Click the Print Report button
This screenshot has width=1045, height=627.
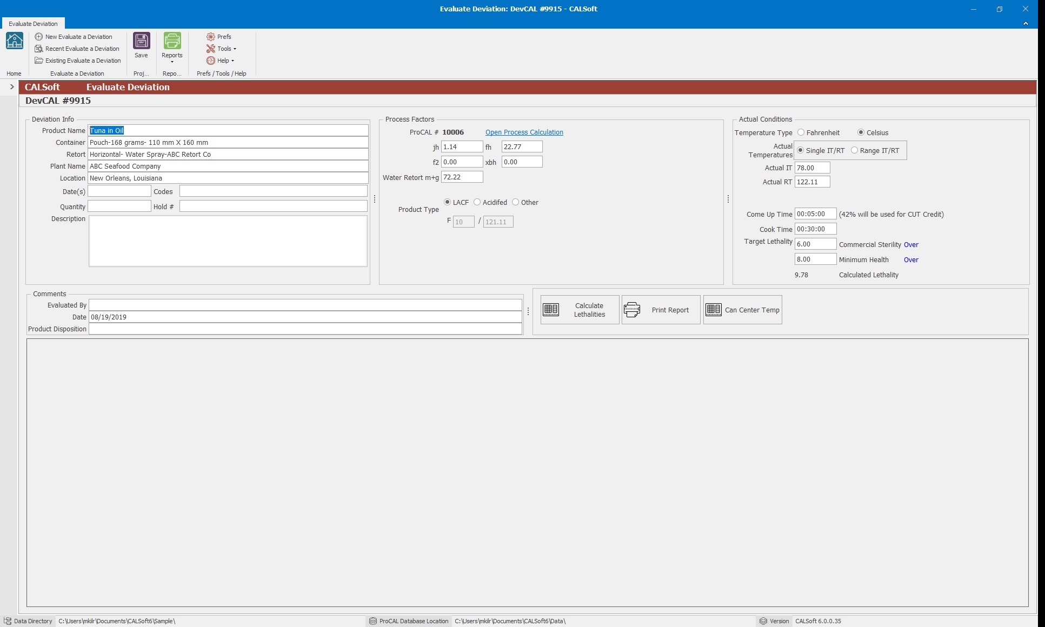661,310
